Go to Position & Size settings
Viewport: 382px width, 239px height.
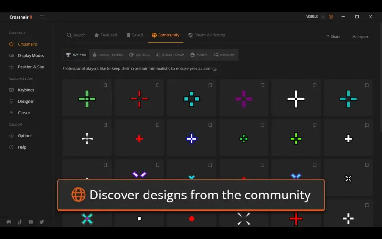coord(31,67)
